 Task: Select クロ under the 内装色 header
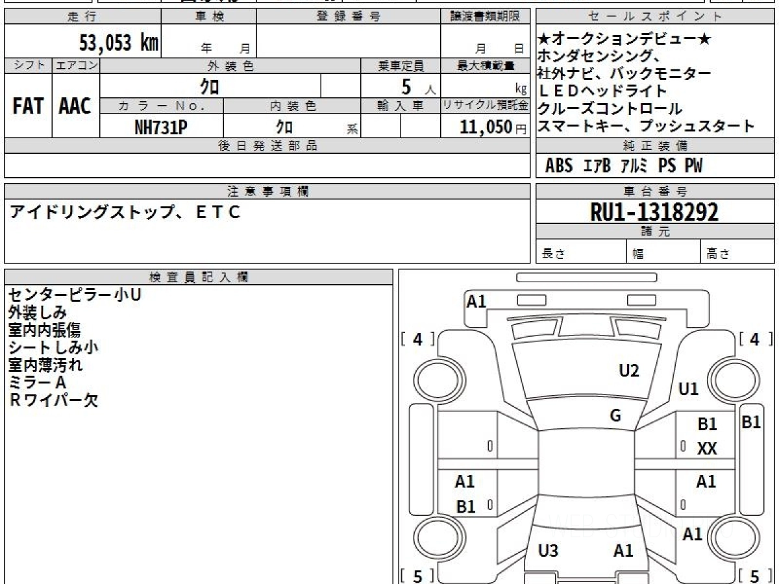[x=284, y=127]
